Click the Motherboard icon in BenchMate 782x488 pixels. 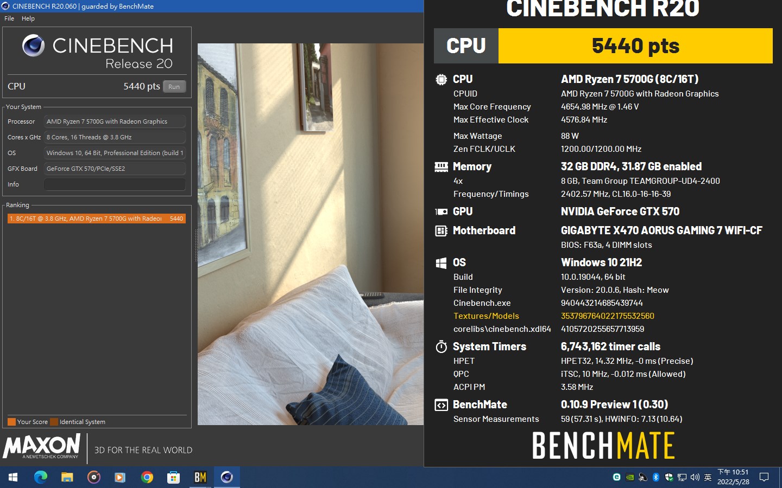coord(441,231)
